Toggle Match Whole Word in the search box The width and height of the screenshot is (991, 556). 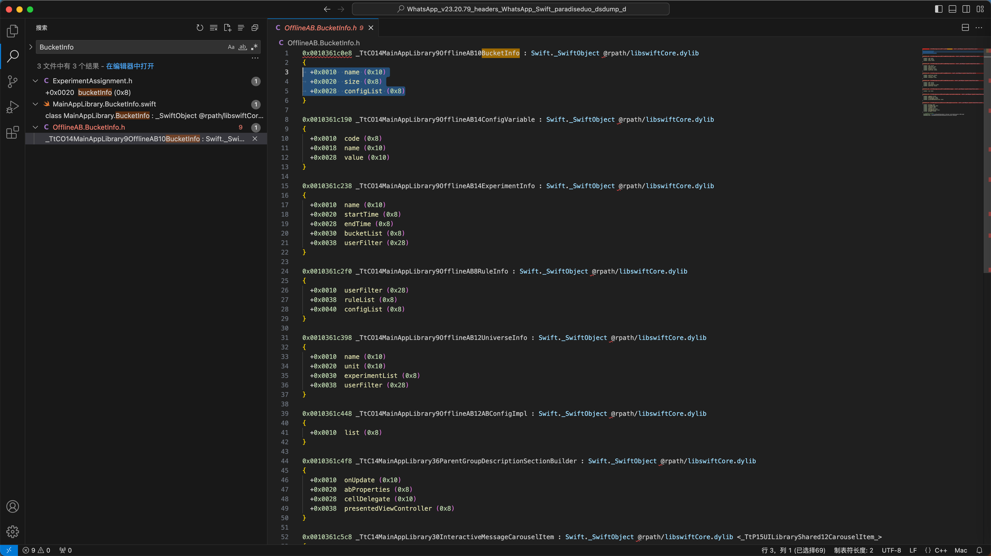click(x=242, y=47)
